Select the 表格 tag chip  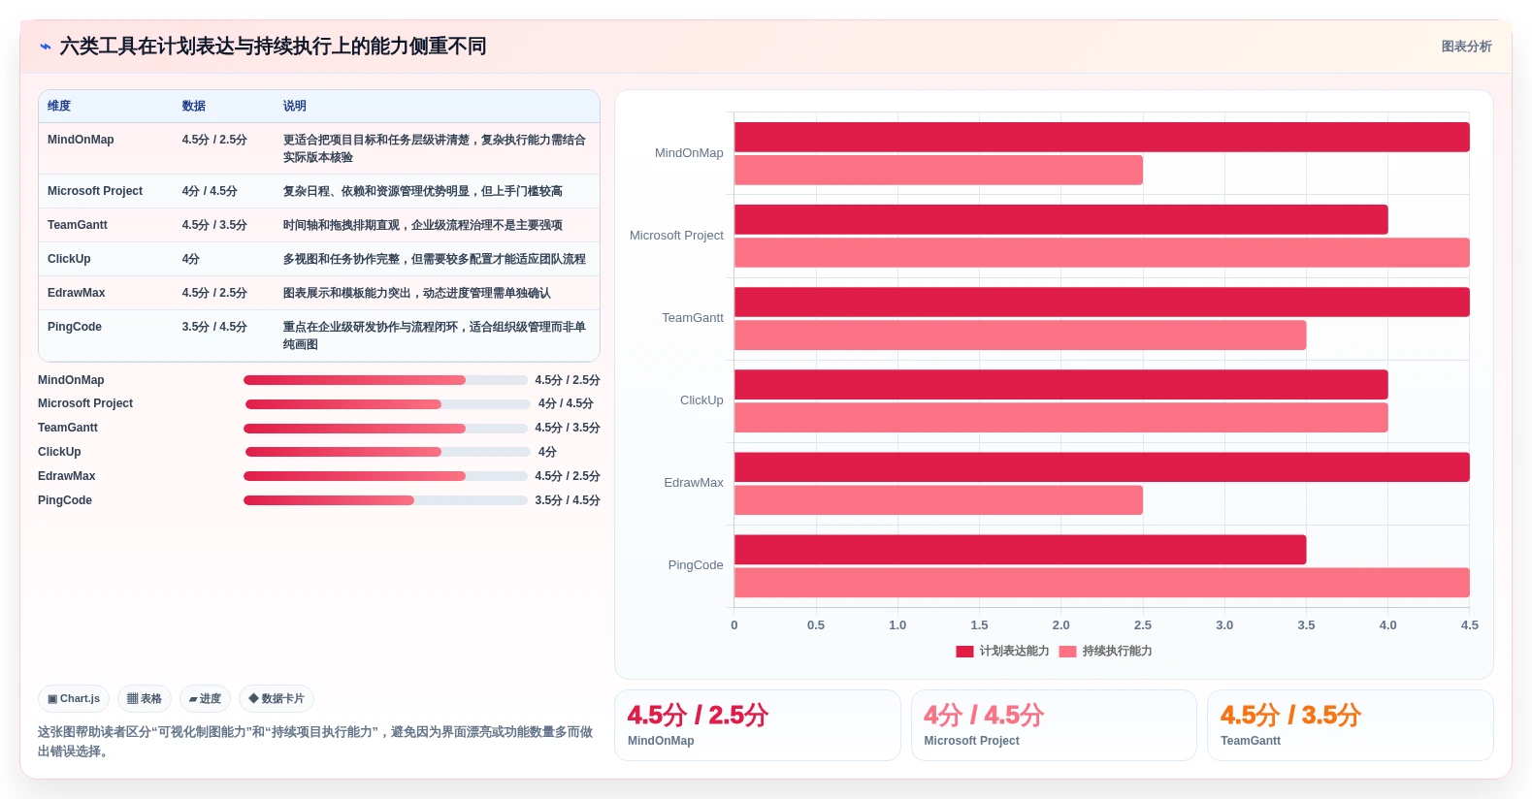tap(145, 698)
